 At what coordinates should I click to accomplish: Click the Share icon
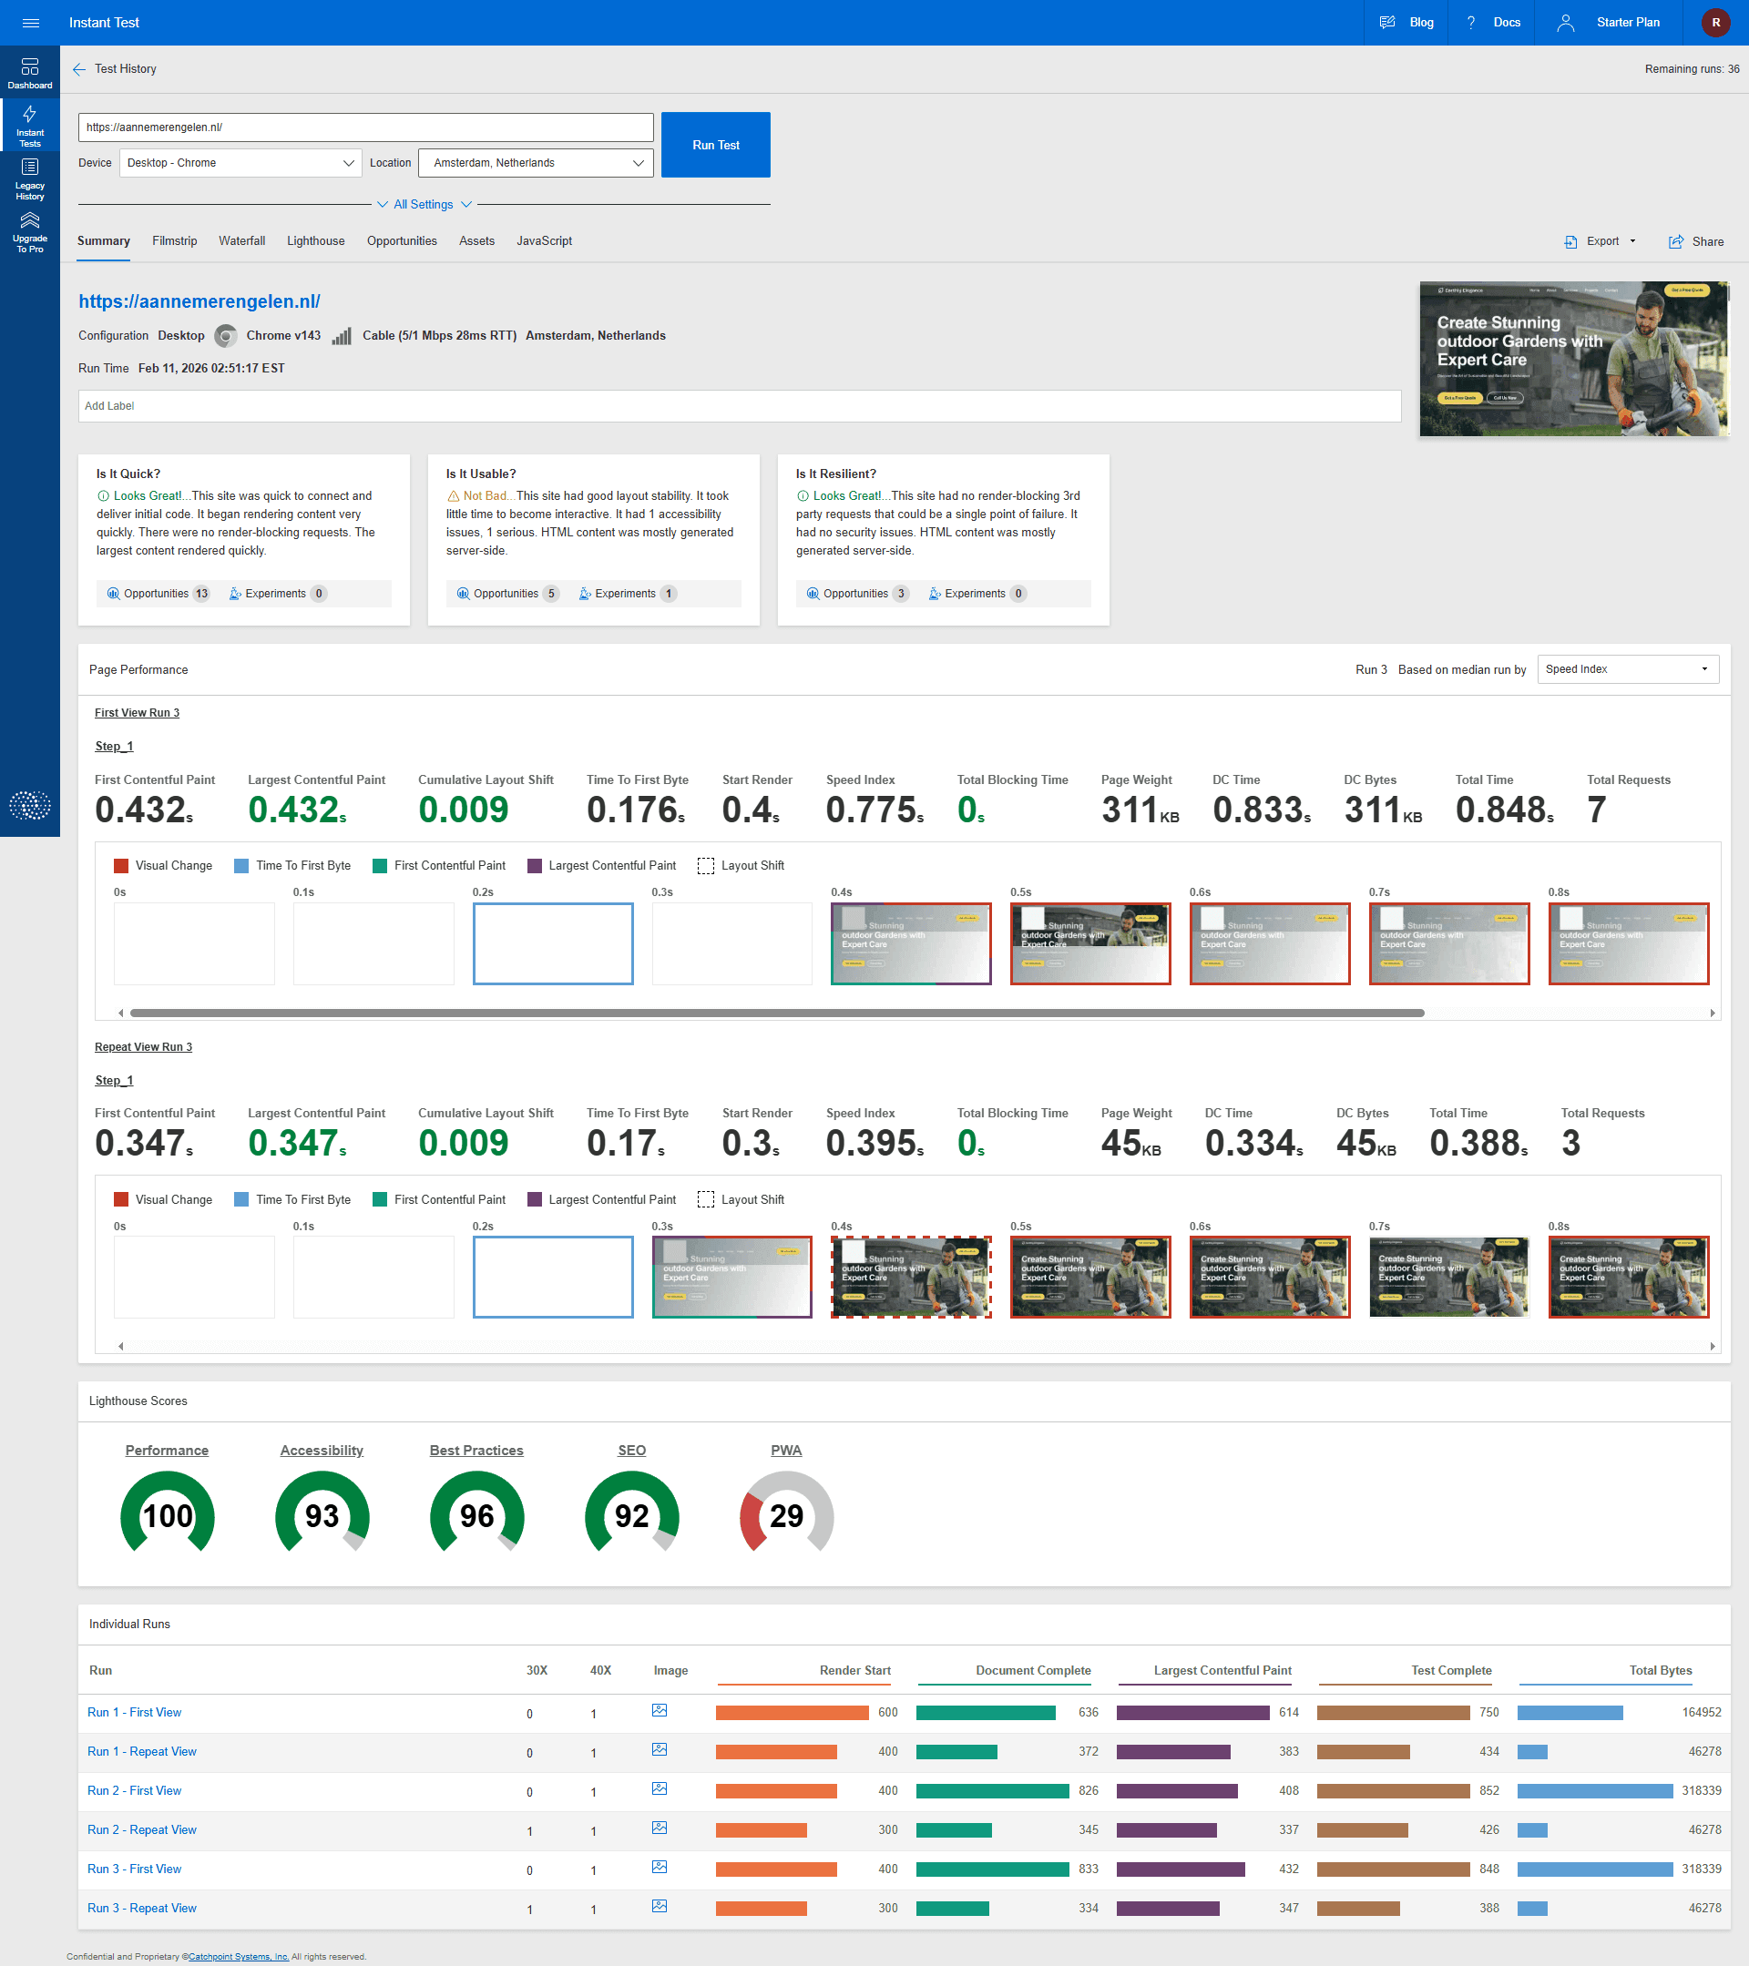point(1676,241)
